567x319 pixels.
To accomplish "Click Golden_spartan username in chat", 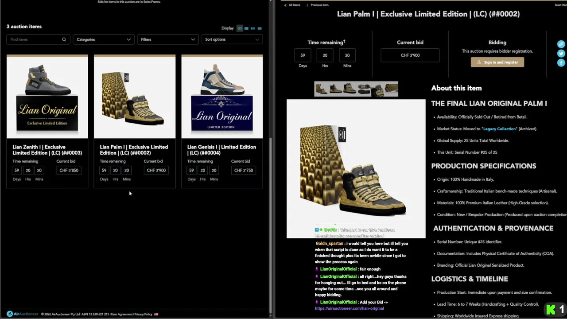I will tap(330, 244).
